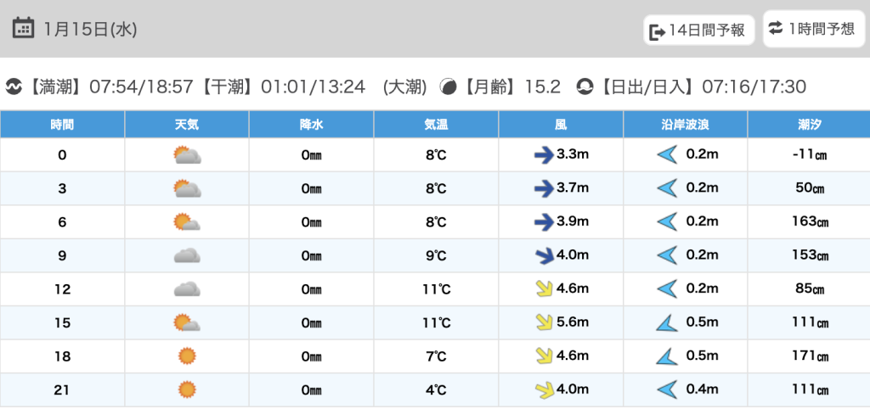
Task: Click the tide wave icon beside 満潮
Action: [x=14, y=87]
